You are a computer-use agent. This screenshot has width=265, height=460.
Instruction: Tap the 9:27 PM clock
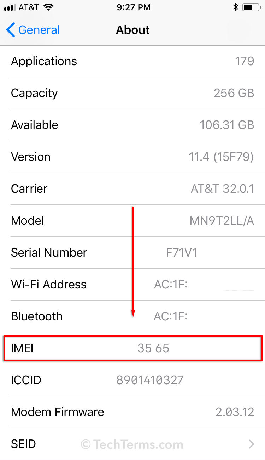(132, 7)
